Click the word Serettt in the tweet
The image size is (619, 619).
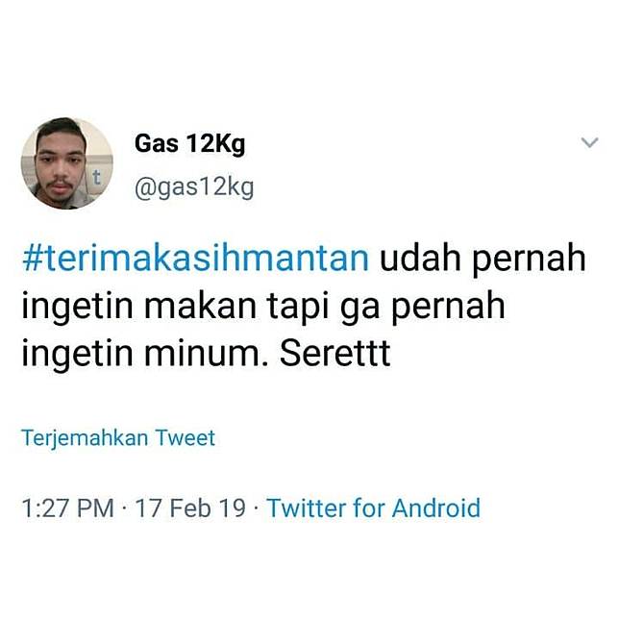point(335,353)
